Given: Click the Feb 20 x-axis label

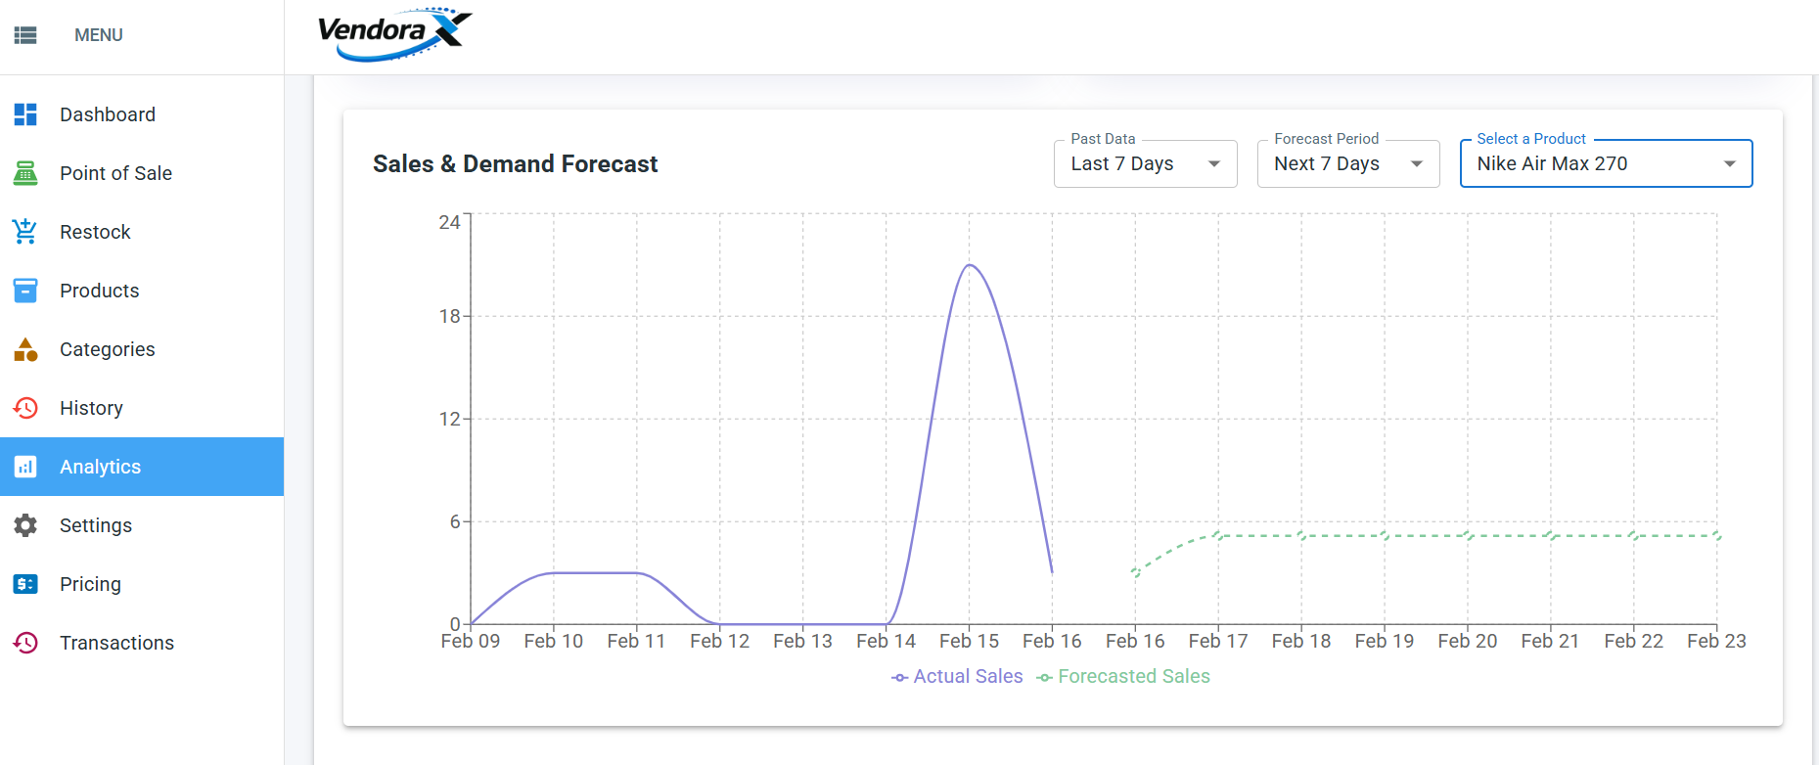Looking at the screenshot, I should [1468, 641].
